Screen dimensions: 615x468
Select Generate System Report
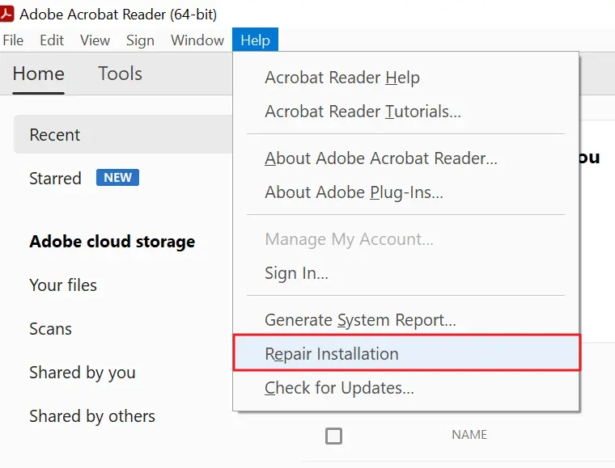coord(406,320)
